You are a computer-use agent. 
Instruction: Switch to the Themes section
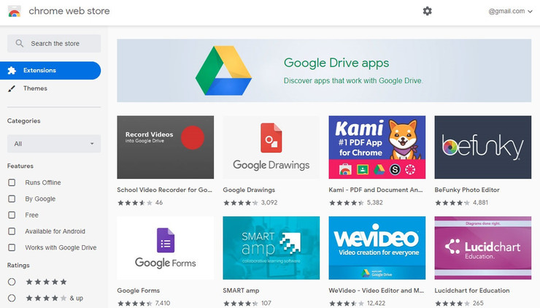[35, 88]
